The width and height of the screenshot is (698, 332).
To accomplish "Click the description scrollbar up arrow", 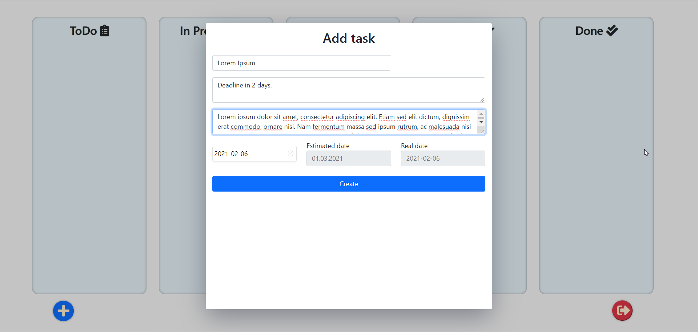I will tap(481, 114).
